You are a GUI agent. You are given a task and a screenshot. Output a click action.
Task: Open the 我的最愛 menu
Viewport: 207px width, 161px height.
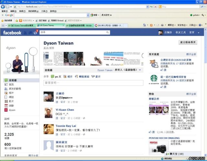pyautogui.click(x=33, y=11)
